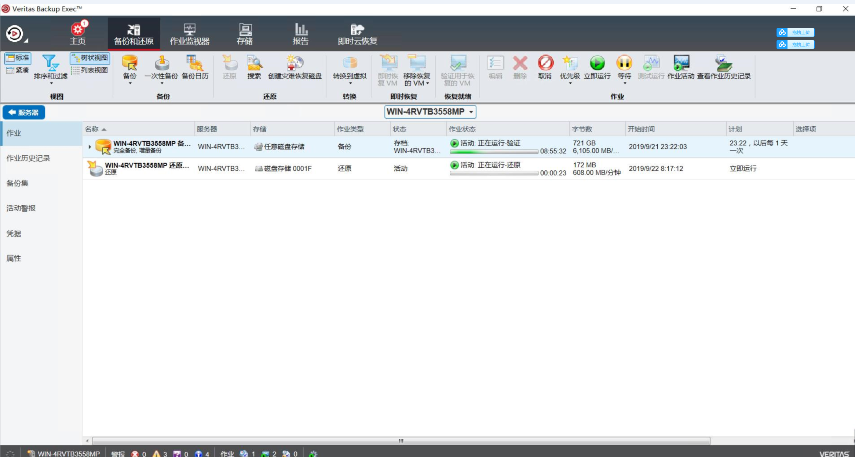Expand the 优先级 dropdown arrow
This screenshot has width=855, height=457.
pos(570,83)
